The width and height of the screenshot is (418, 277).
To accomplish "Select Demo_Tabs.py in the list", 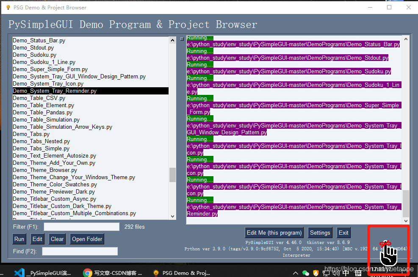I will tap(91, 134).
